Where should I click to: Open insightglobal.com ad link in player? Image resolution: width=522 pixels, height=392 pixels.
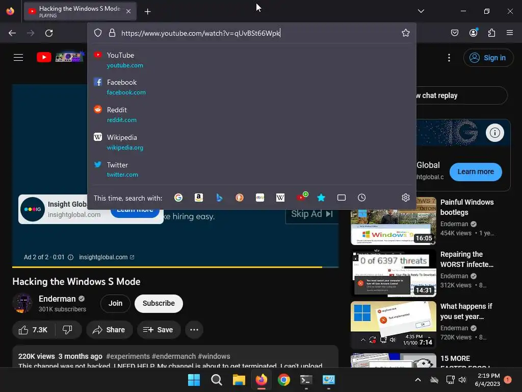click(x=107, y=257)
